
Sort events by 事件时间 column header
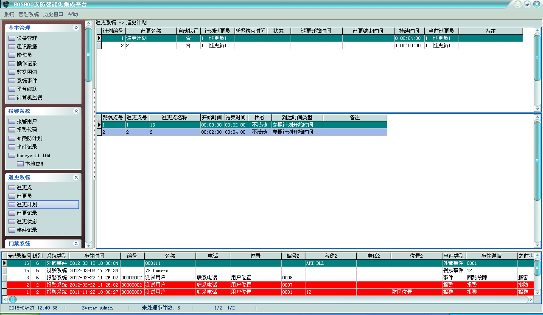click(x=94, y=256)
